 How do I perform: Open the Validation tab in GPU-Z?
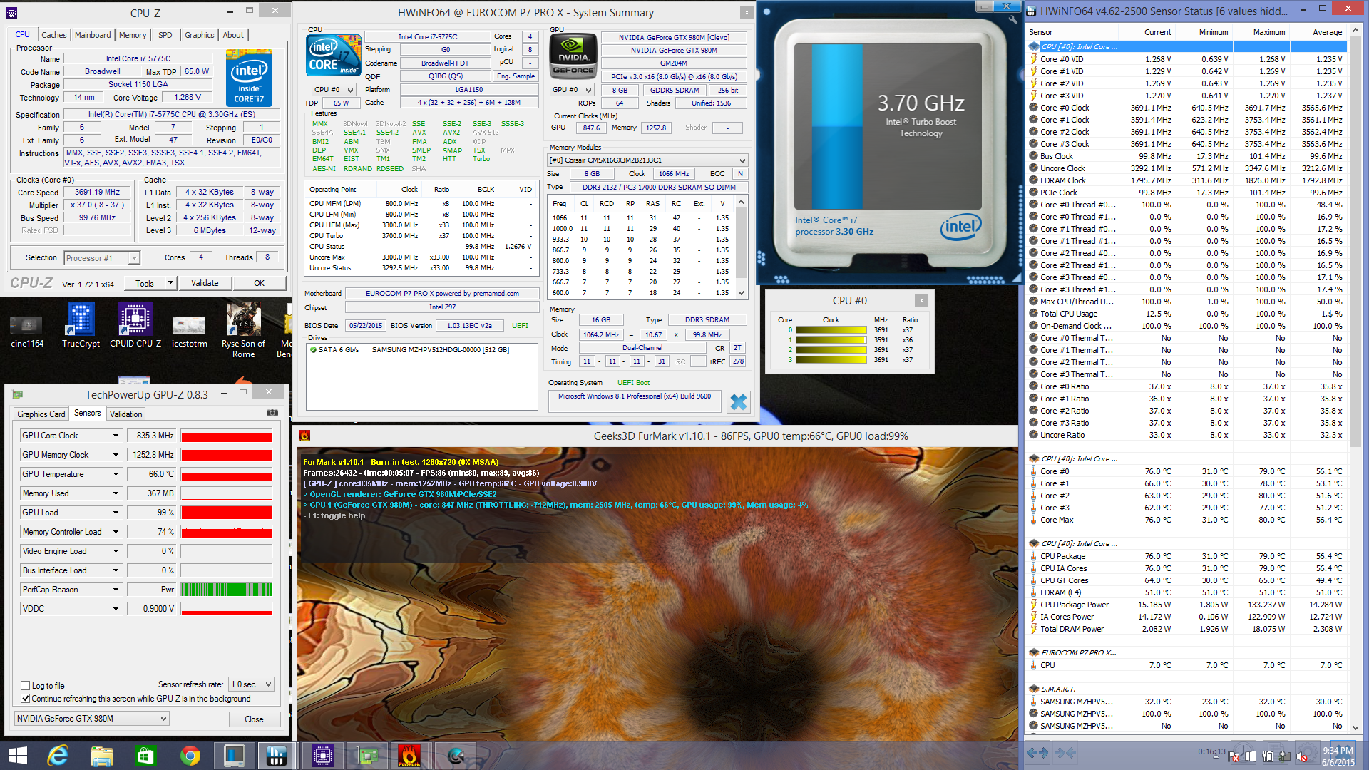[x=125, y=414]
